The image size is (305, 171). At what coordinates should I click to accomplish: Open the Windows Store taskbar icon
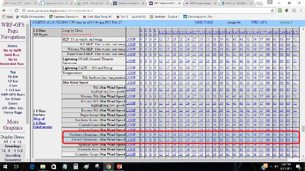(54, 167)
